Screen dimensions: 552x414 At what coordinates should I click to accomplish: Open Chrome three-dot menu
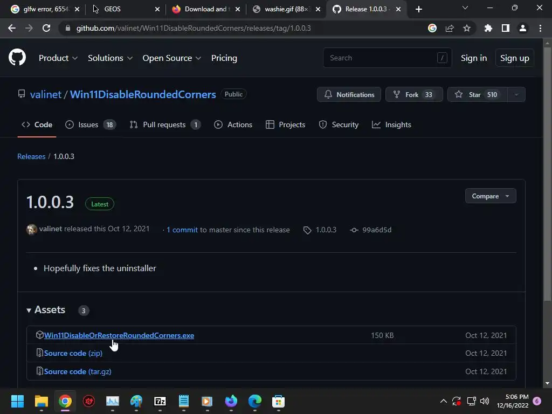point(540,28)
